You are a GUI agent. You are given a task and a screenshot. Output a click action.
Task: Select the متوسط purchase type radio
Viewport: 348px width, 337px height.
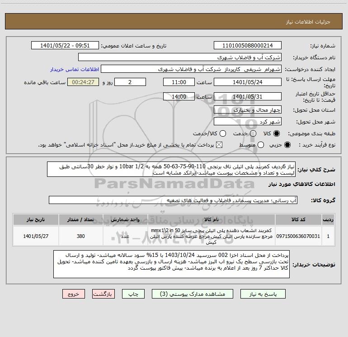tap(261, 145)
